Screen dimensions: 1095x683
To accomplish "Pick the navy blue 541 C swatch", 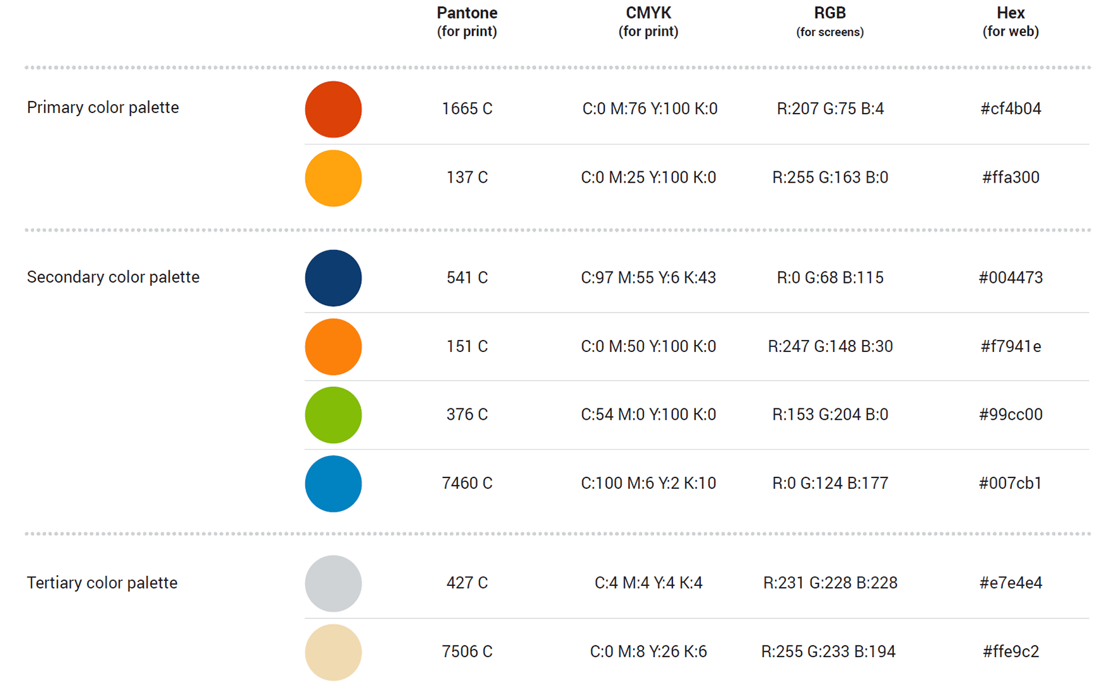I will [333, 278].
